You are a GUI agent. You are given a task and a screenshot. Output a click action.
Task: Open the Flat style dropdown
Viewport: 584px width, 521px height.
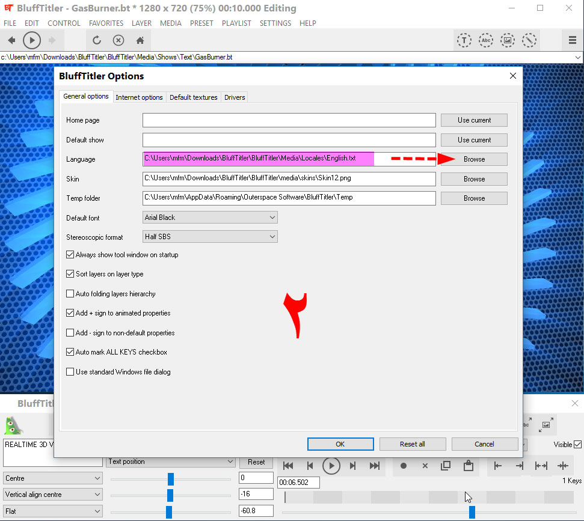coord(52,511)
